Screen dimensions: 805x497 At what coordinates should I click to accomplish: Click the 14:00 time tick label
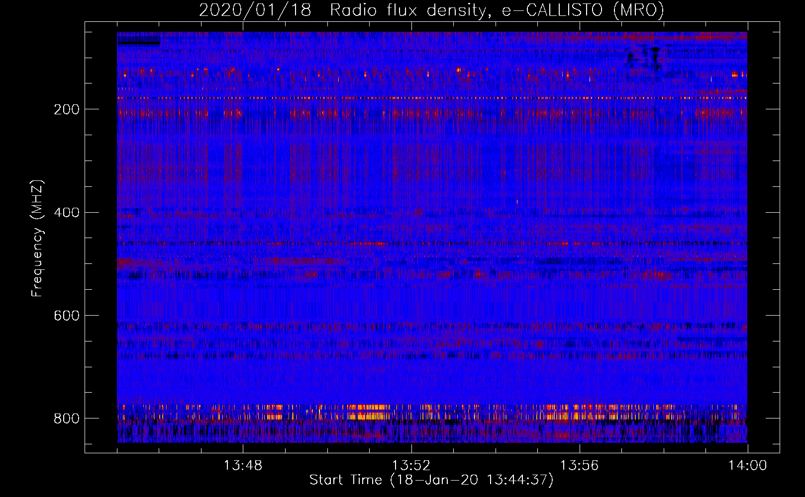(748, 466)
